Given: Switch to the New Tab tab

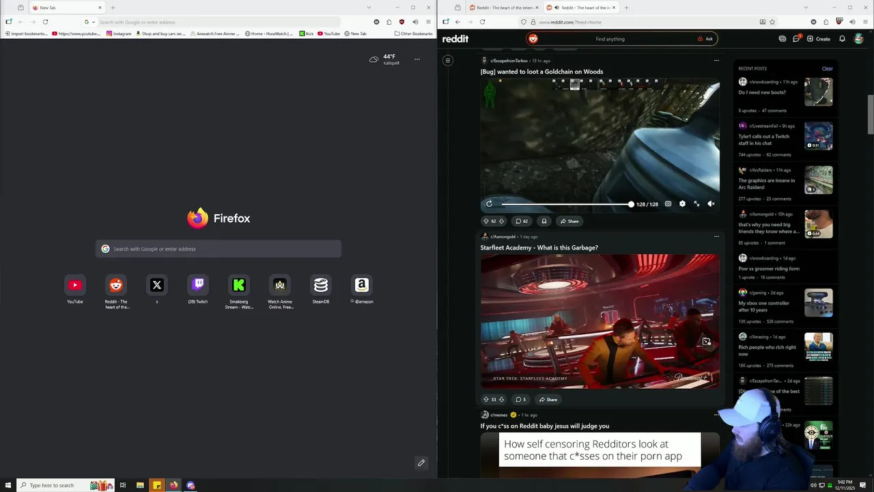Looking at the screenshot, I should click(66, 8).
